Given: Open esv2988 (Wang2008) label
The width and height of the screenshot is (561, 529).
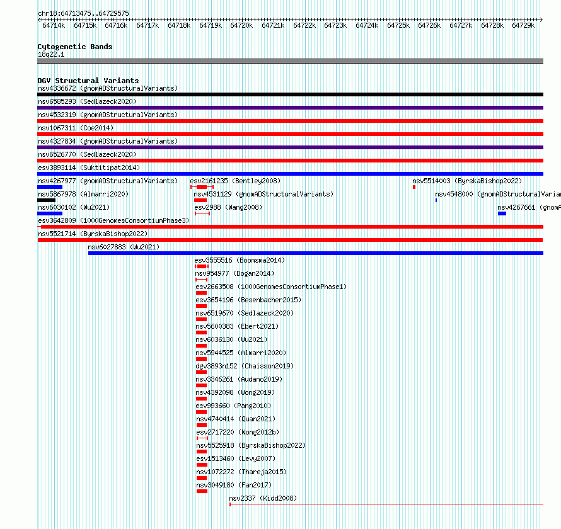Looking at the screenshot, I should point(228,207).
